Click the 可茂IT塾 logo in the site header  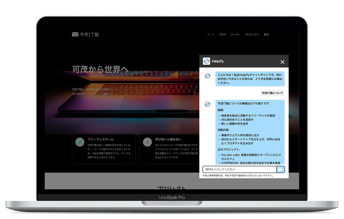85,34
